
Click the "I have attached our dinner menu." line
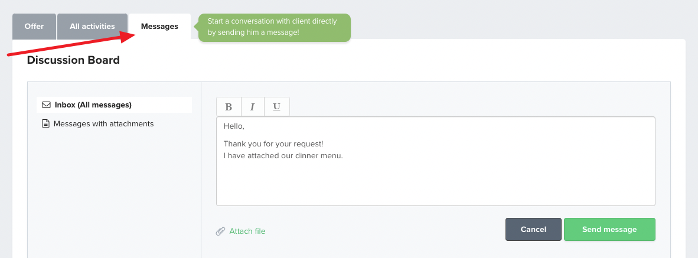(283, 156)
